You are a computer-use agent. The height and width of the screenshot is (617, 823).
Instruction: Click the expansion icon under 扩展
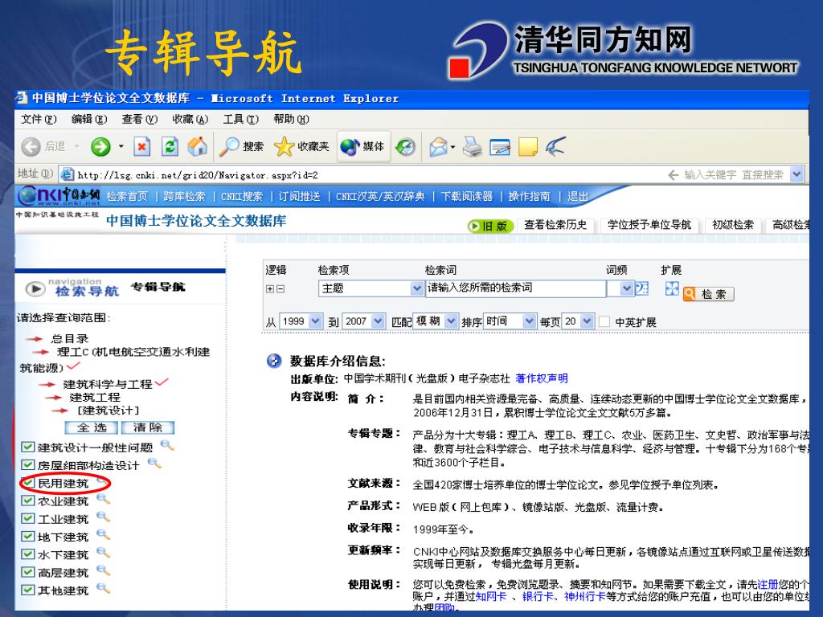pos(672,288)
